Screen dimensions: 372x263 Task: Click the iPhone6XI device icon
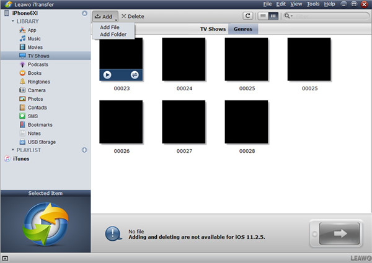(7, 13)
